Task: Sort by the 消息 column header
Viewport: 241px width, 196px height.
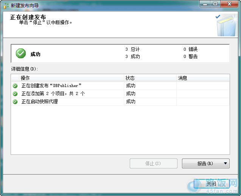Action: pos(203,78)
